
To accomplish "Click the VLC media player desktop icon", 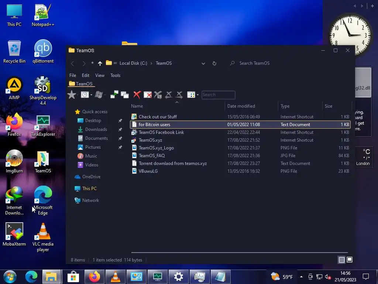I will tap(43, 237).
